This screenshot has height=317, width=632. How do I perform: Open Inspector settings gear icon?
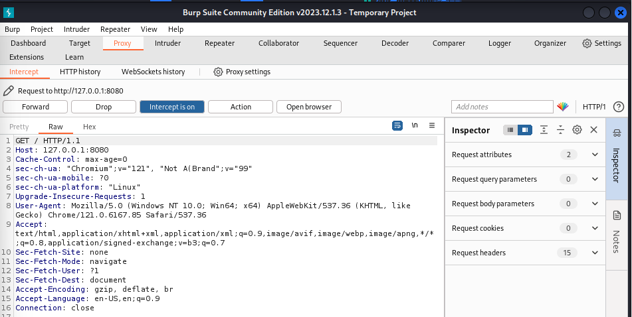point(578,130)
